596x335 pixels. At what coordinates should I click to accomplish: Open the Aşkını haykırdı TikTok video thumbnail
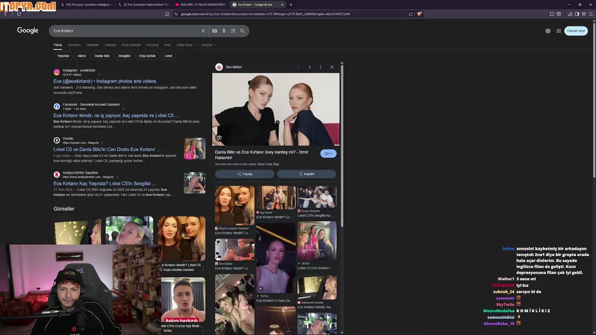[183, 300]
